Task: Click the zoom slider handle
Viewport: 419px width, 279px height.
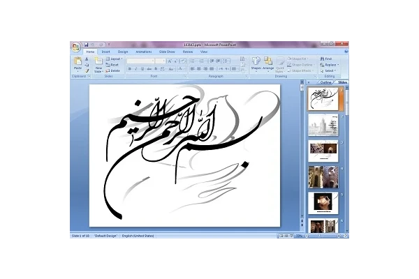Action: coord(318,236)
